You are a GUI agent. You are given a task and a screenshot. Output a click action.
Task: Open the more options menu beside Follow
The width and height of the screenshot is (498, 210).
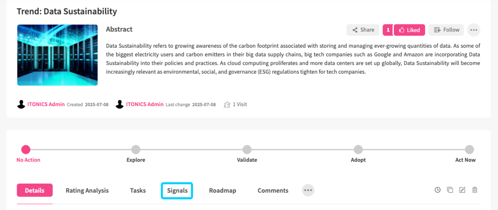474,30
